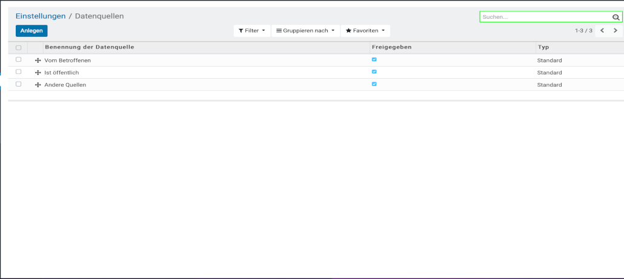Sort by Benennung der Datenquelle column
Screen dimensions: 624x279
click(x=89, y=47)
